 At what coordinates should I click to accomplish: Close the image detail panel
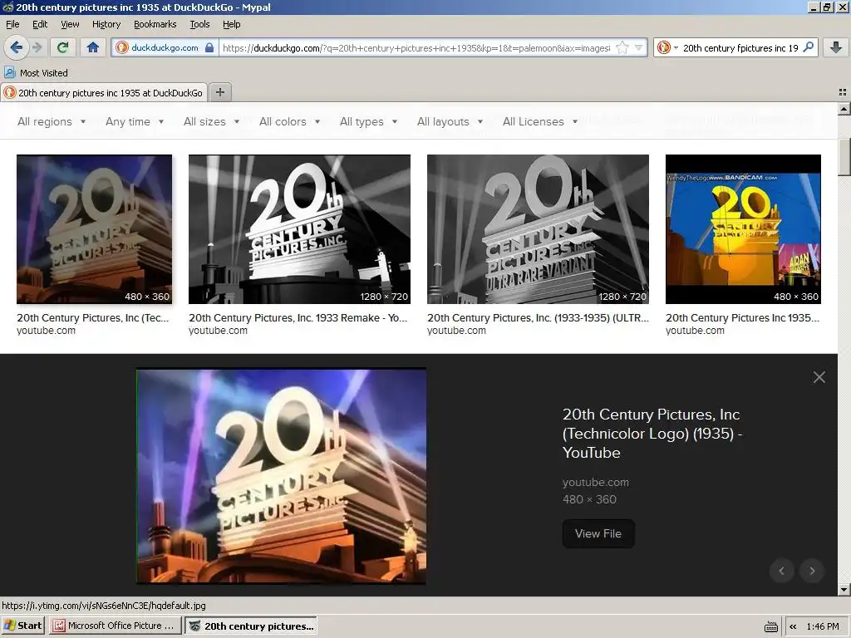[819, 377]
